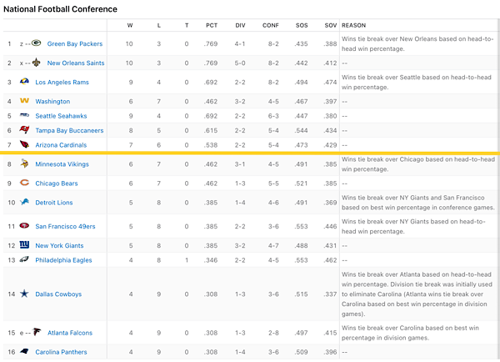
Task: Click the Arizona Cardinals bird logo
Action: coord(24,144)
